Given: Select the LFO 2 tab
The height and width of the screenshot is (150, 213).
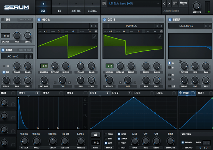Looking at the screenshot, I should pyautogui.click(x=122, y=93).
